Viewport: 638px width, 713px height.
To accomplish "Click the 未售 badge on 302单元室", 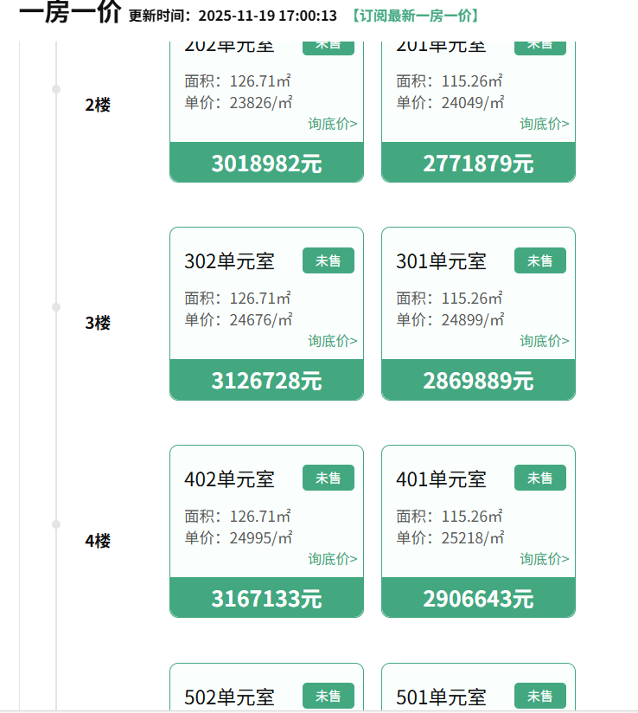I will click(x=328, y=260).
